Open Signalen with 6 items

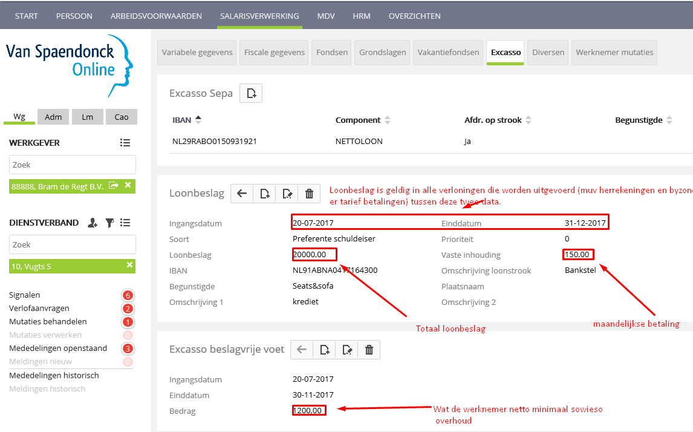pos(24,295)
